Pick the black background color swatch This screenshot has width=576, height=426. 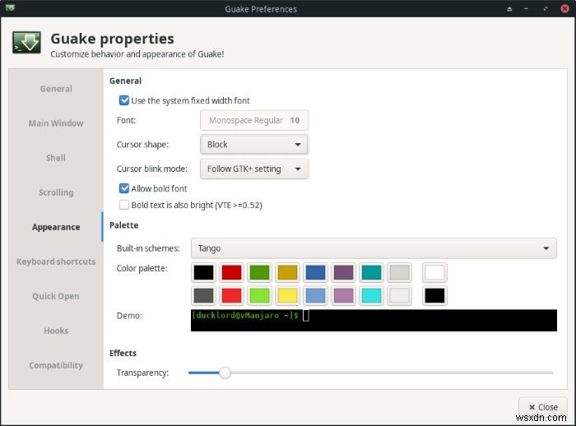pos(434,295)
